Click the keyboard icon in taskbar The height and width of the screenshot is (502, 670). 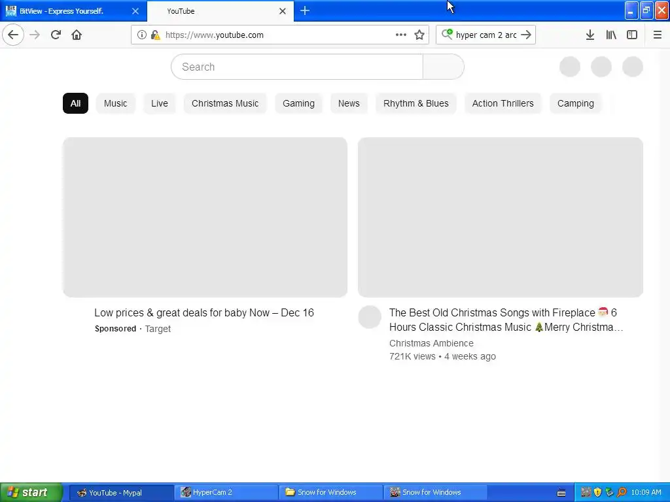[x=561, y=493]
